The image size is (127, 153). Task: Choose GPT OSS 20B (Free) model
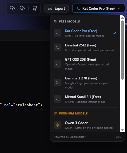[85, 64]
